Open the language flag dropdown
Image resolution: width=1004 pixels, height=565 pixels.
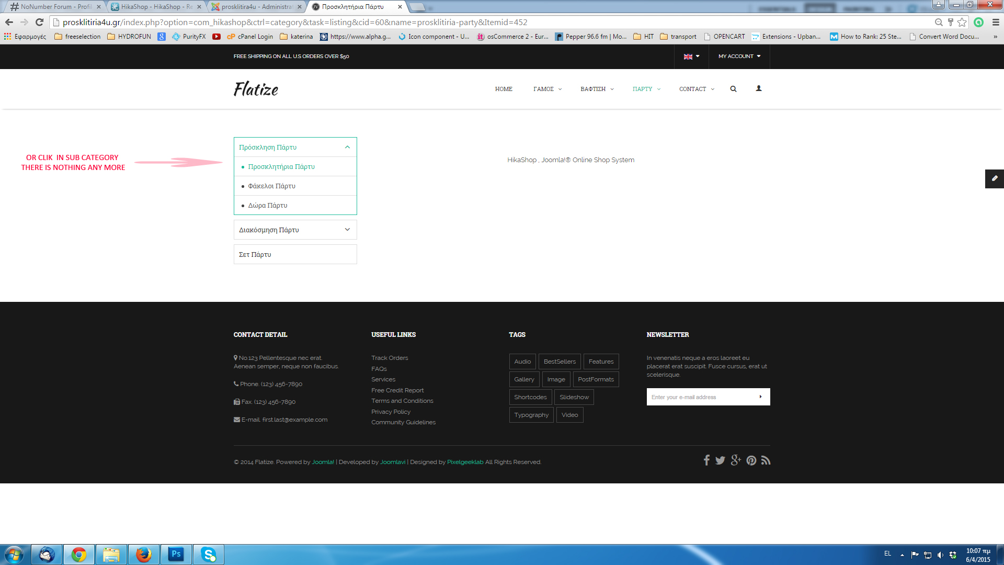[x=691, y=56]
